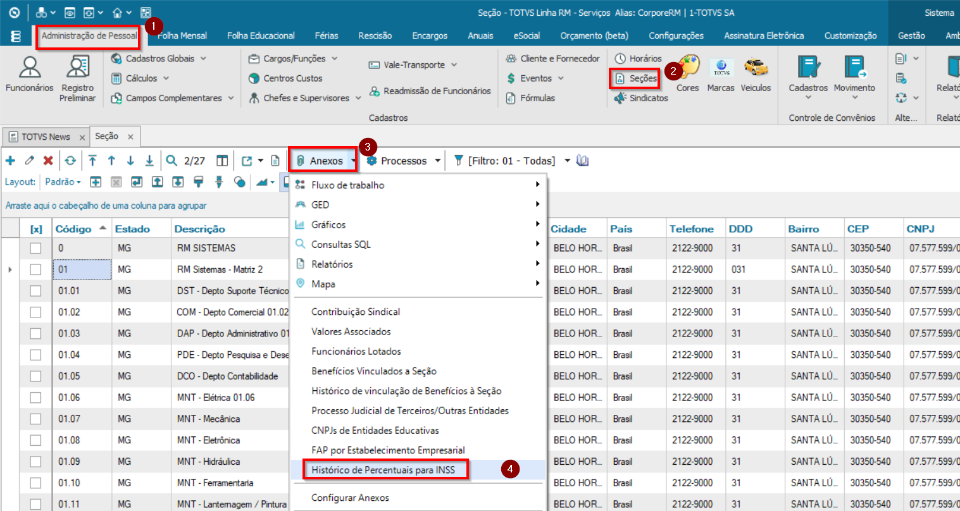Sort by the Código column header
The width and height of the screenshot is (960, 511).
click(x=80, y=229)
